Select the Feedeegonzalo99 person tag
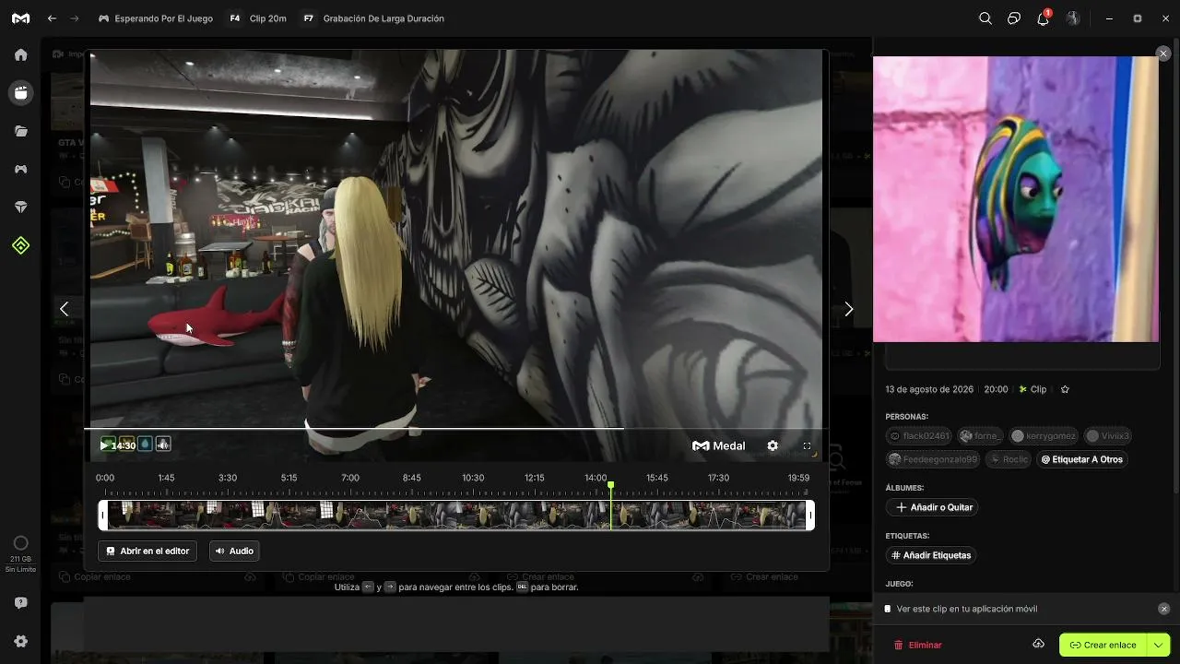The height and width of the screenshot is (664, 1180). click(x=933, y=459)
